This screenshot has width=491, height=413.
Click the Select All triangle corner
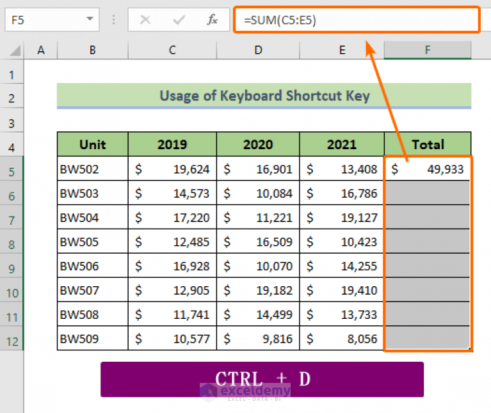[x=15, y=51]
